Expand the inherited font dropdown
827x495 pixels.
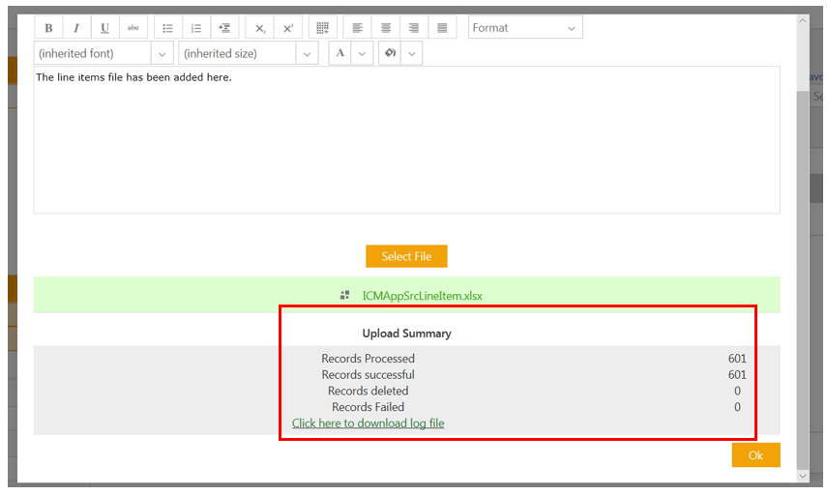(x=162, y=53)
